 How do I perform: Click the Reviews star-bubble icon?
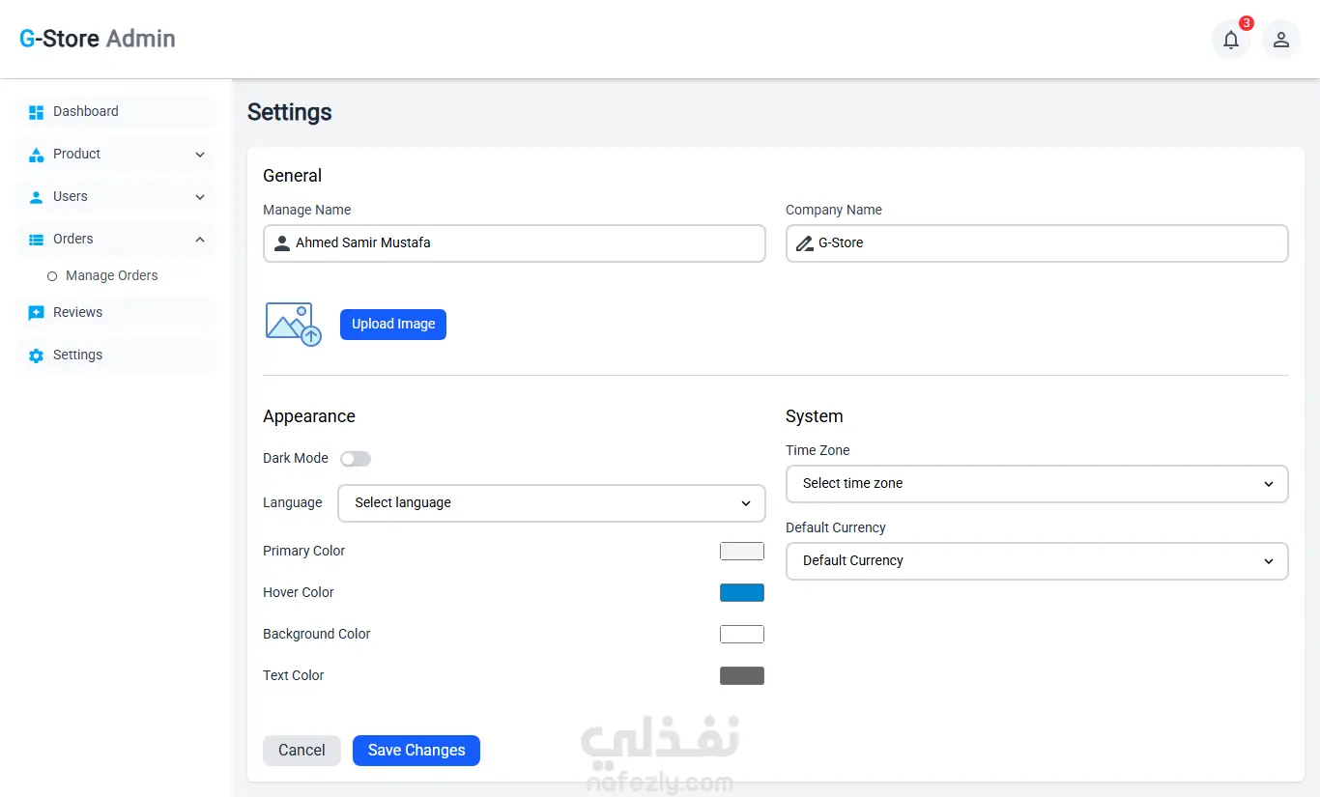pyautogui.click(x=37, y=313)
